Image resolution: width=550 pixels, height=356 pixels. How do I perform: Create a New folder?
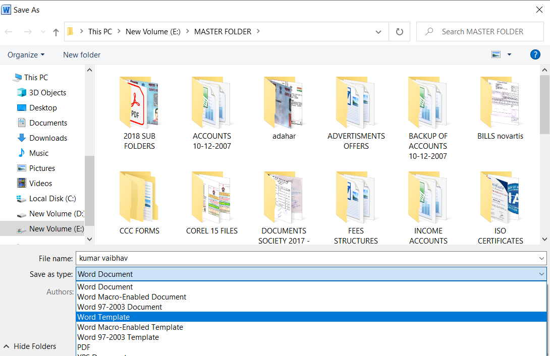[82, 55]
